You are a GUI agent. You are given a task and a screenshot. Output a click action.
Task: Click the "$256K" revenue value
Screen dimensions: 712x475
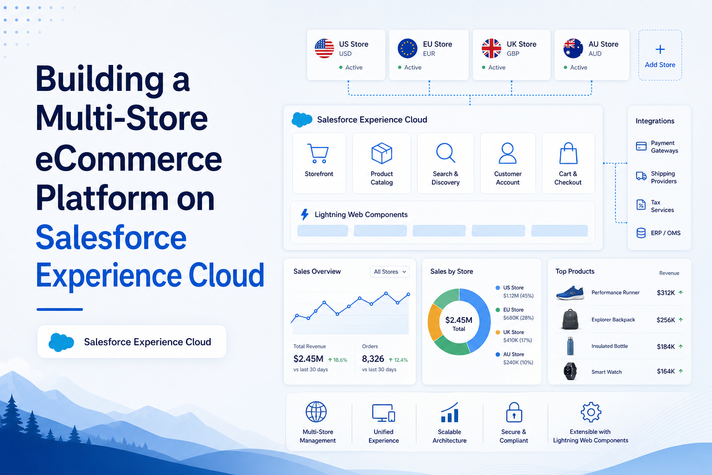point(666,320)
